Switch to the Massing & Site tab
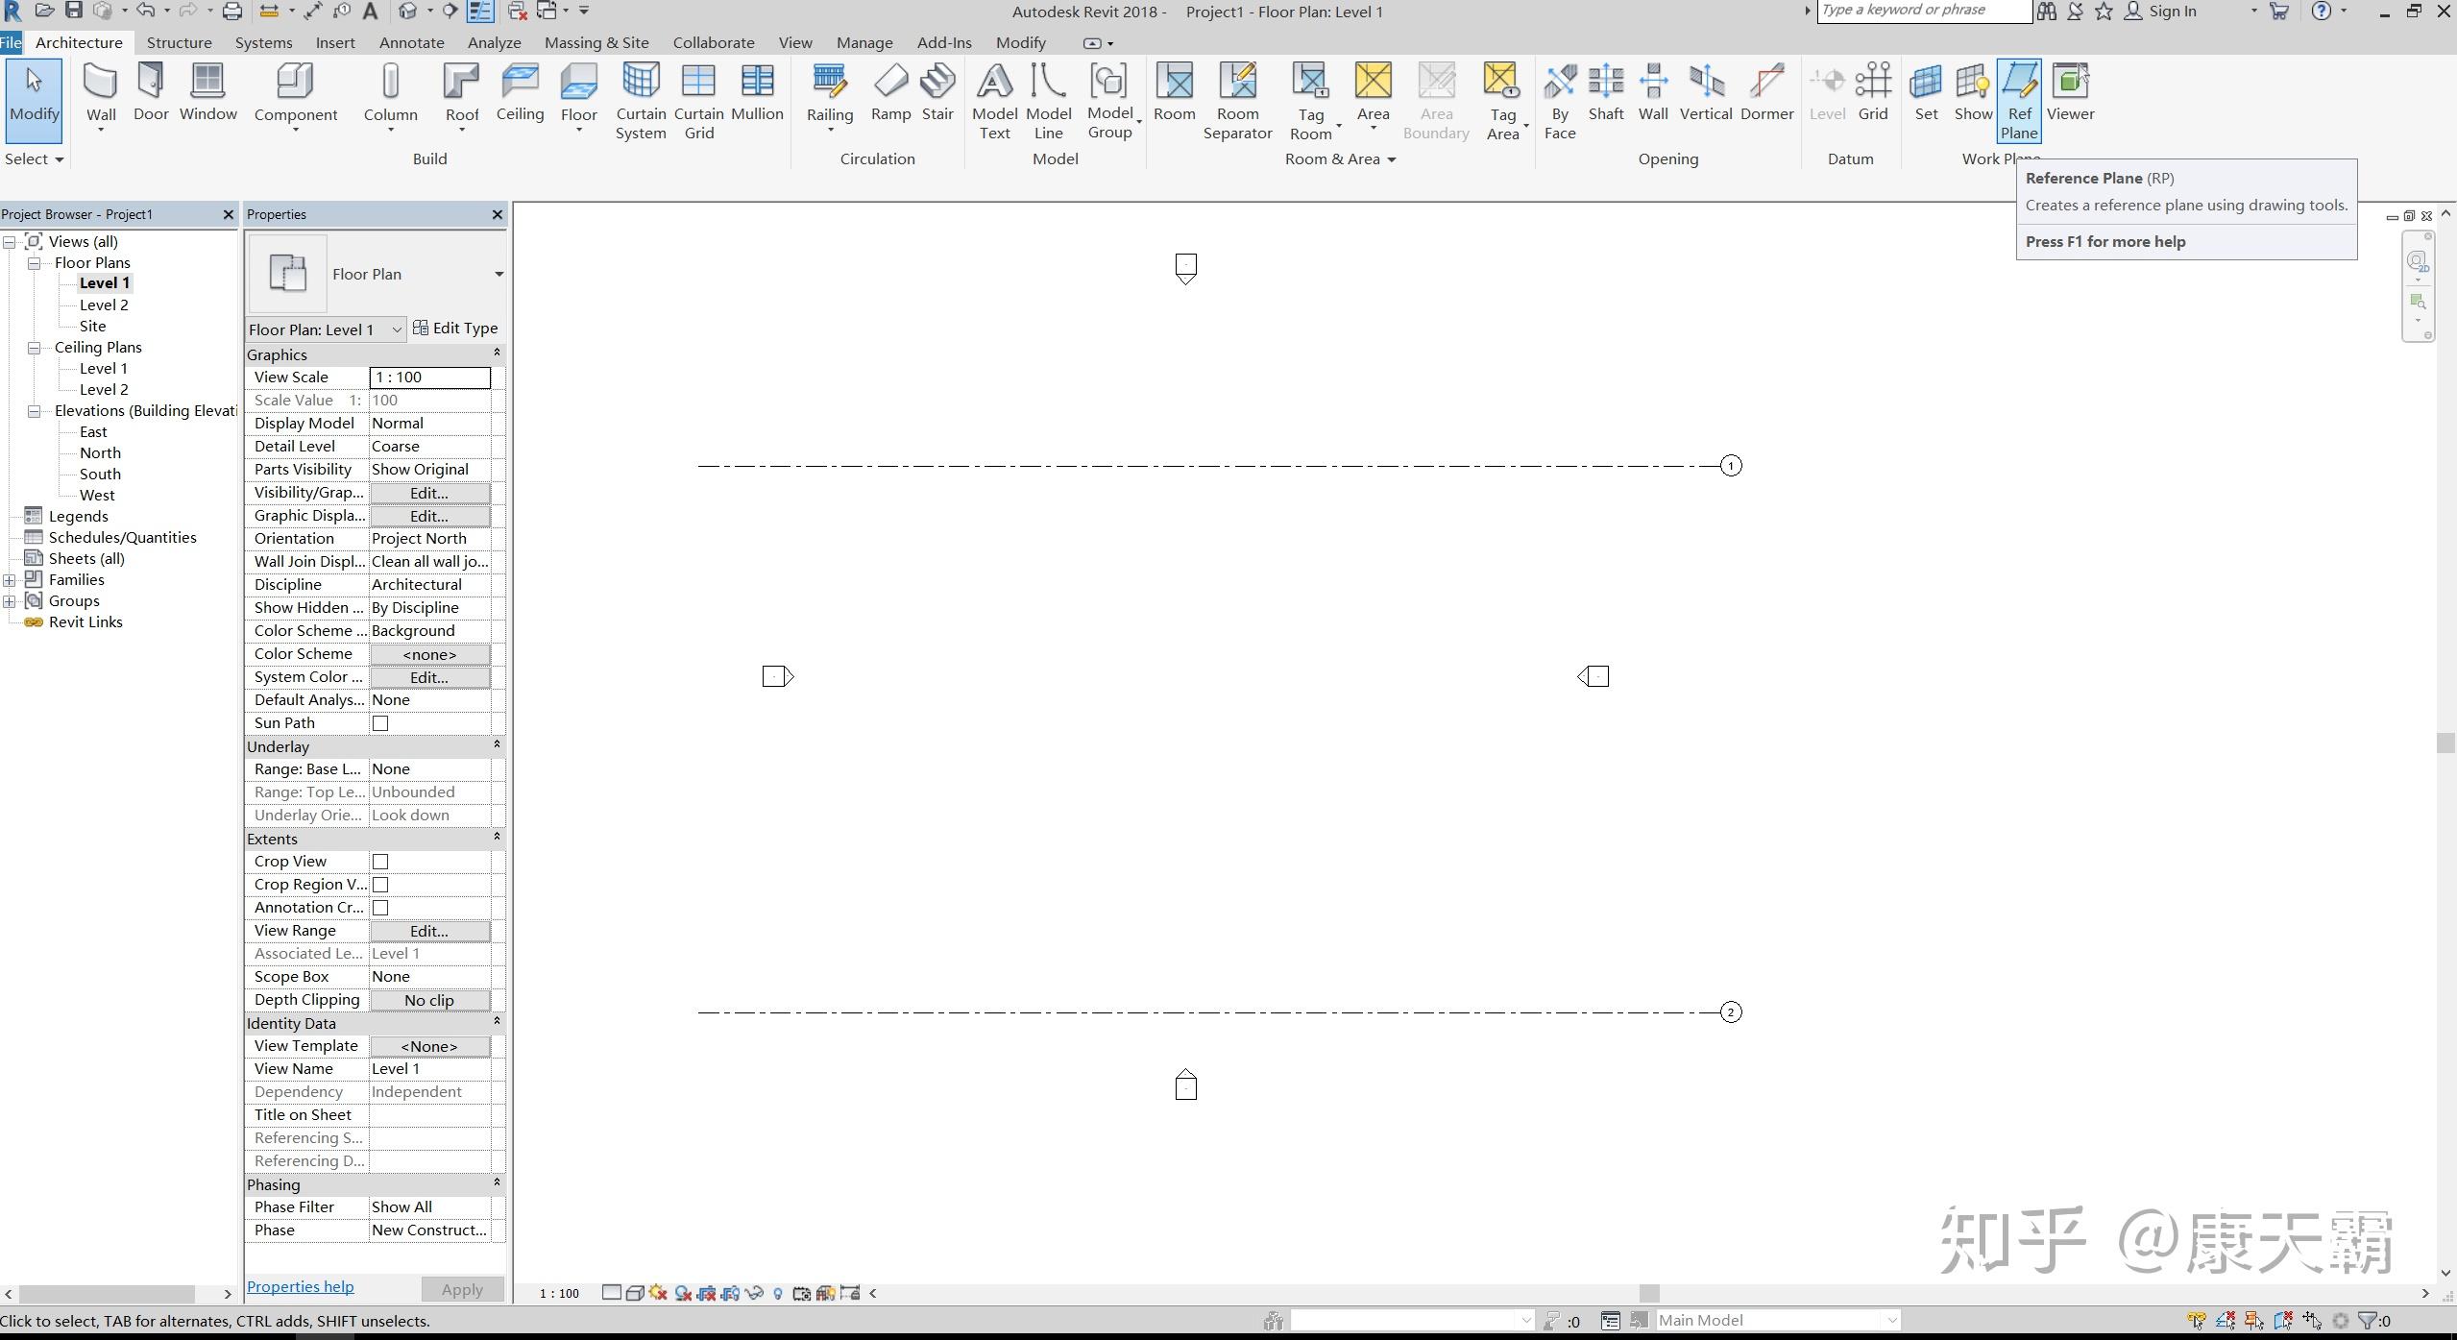2457x1340 pixels. (x=596, y=42)
